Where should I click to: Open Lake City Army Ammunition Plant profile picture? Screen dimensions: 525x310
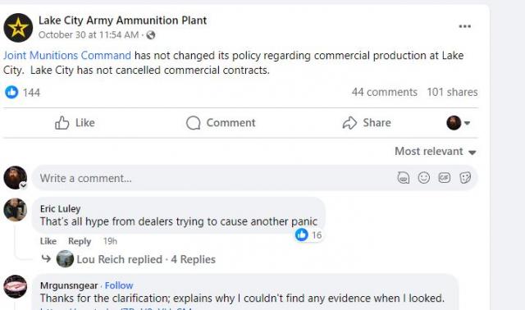click(18, 28)
